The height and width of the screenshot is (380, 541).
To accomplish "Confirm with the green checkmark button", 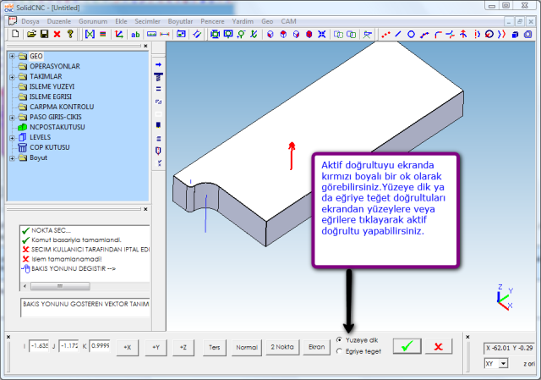I will click(407, 346).
